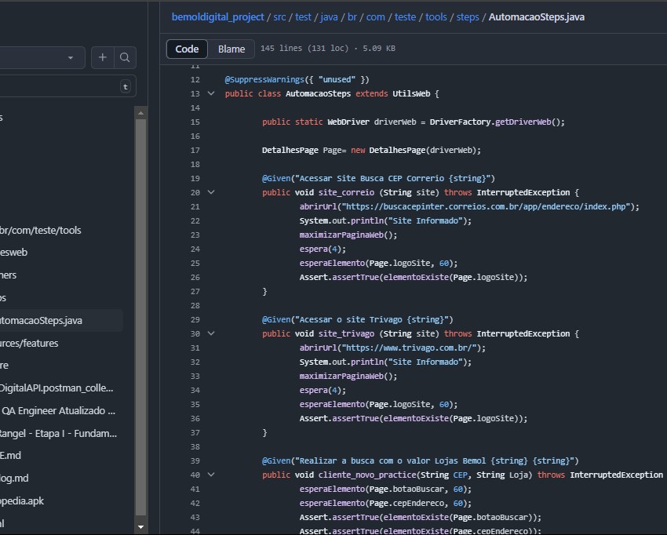Click the file tree scrollbar down arrow
Image resolution: width=667 pixels, height=535 pixels.
pyautogui.click(x=141, y=527)
